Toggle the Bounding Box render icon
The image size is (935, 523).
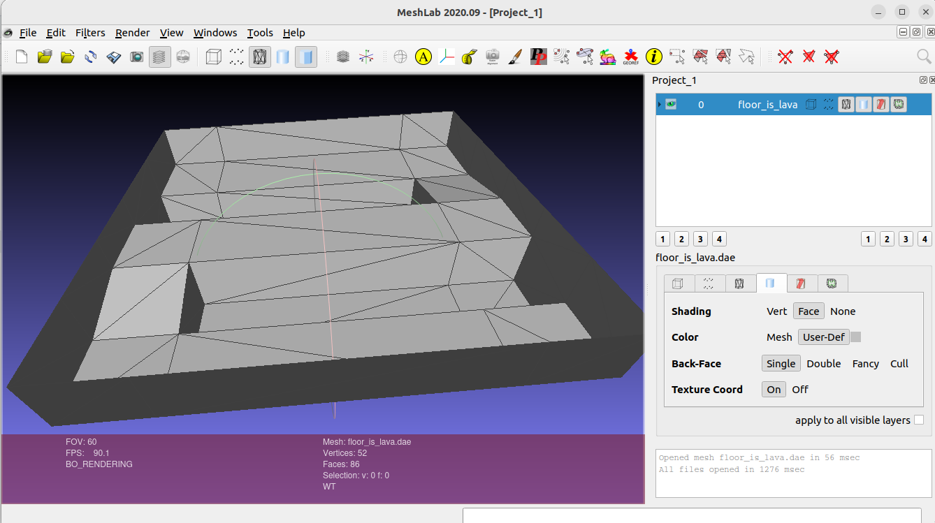[x=214, y=57]
